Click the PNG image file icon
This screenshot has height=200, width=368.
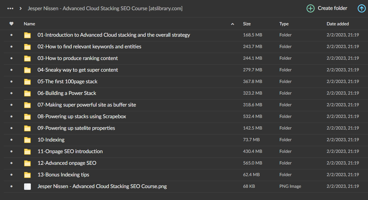[27, 187]
